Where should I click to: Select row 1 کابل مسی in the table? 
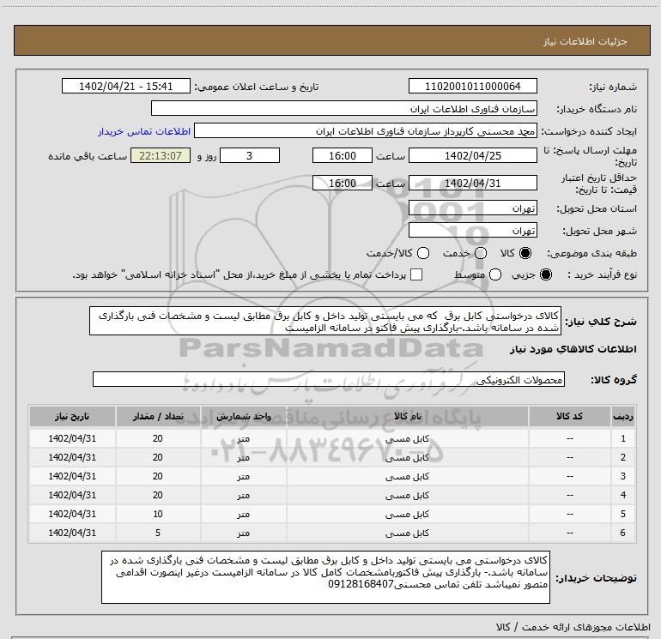(332, 438)
